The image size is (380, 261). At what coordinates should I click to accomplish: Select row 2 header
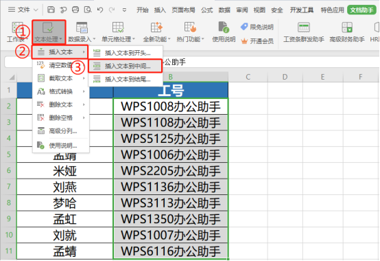[x=8, y=106]
